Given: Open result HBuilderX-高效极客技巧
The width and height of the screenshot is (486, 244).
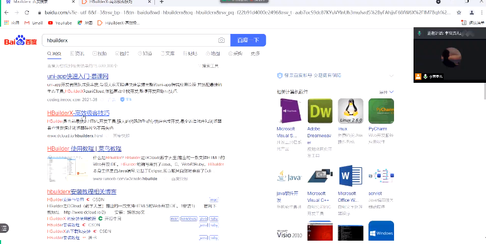Looking at the screenshot, I should (x=78, y=113).
